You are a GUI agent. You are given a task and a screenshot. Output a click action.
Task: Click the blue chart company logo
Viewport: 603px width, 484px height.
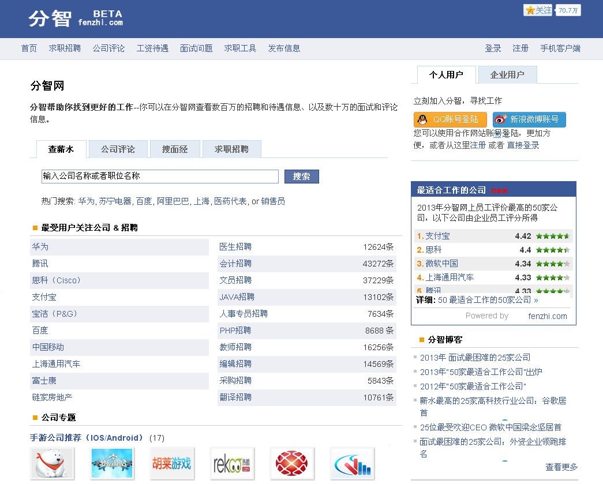pos(351,463)
